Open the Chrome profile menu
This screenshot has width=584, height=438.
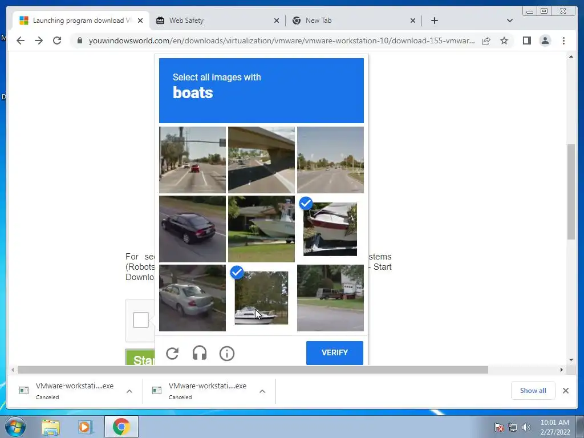click(x=545, y=40)
